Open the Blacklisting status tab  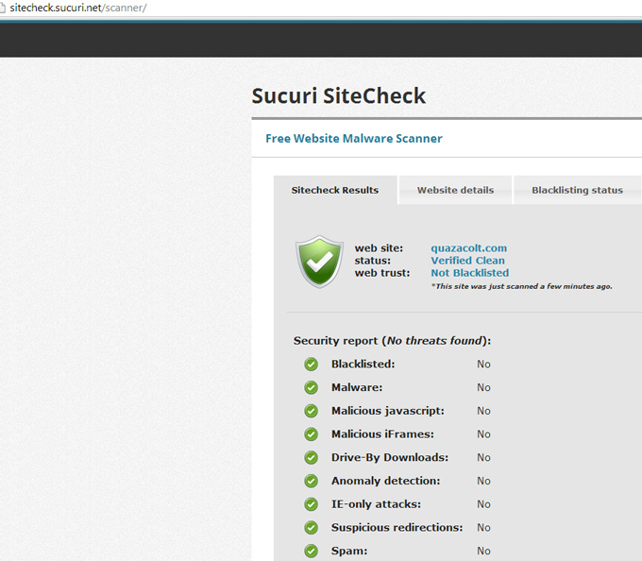click(x=577, y=190)
